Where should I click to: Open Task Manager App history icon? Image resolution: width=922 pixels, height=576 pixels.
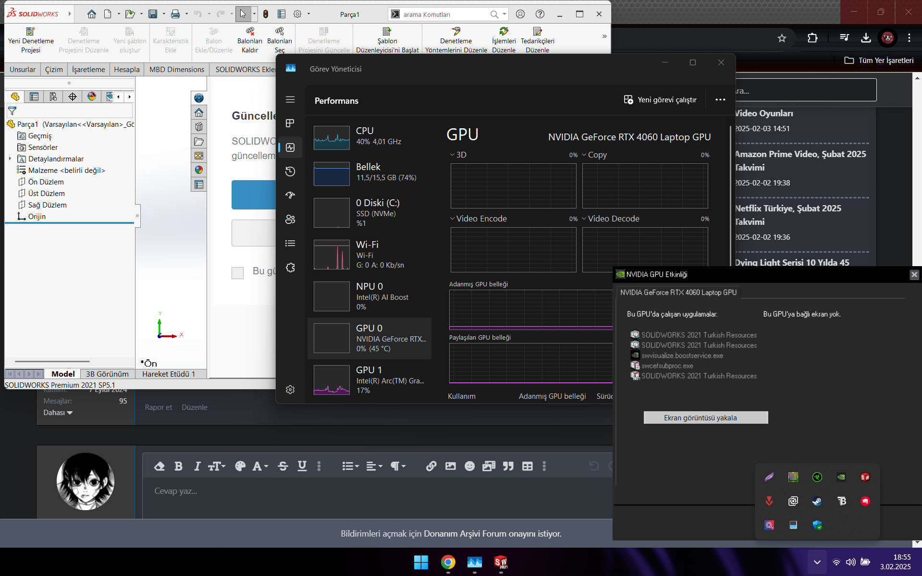pos(290,172)
